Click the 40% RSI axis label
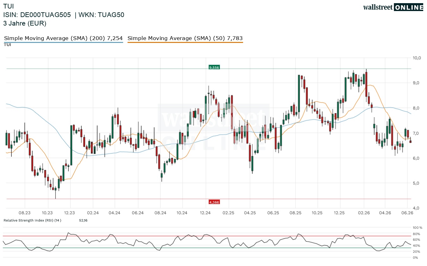 pos(417,245)
